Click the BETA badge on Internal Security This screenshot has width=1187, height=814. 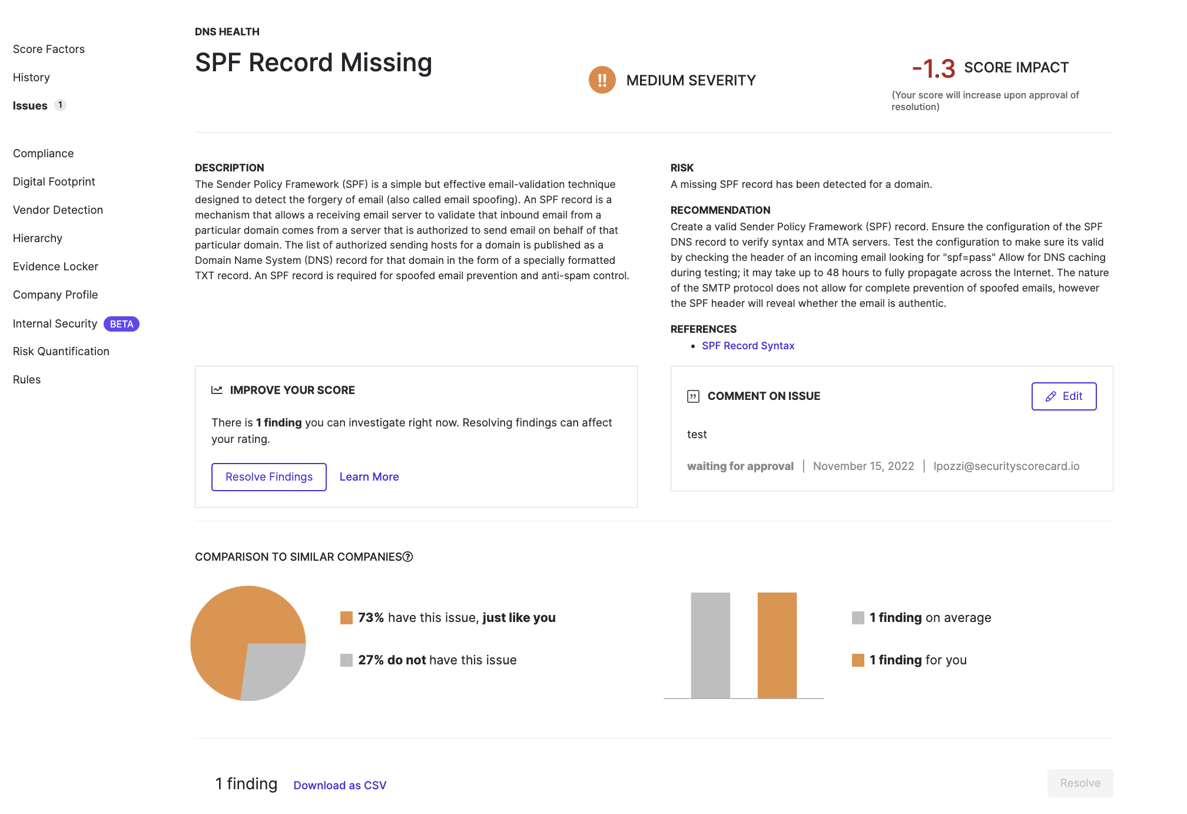121,324
